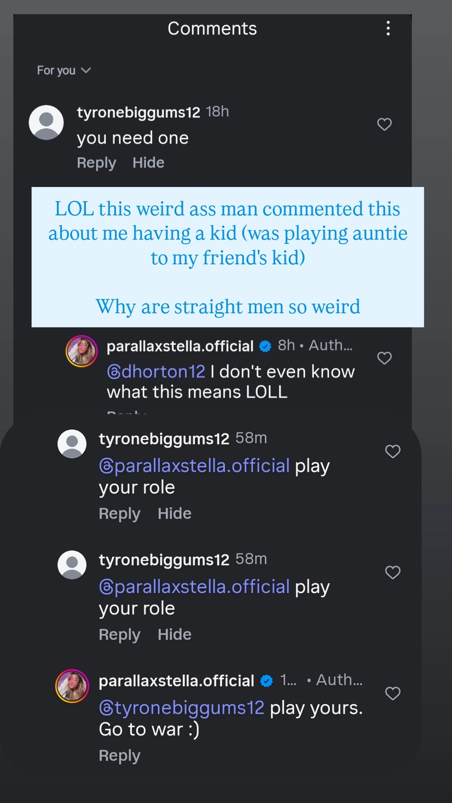Like the "you need one" comment
The image size is (452, 803).
384,124
